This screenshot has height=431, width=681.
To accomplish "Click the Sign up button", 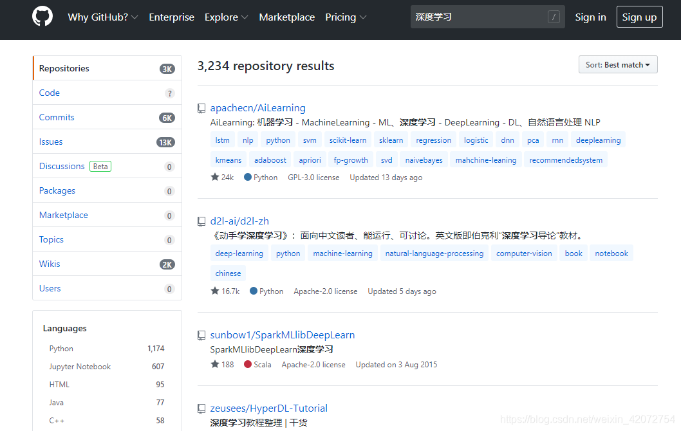I will click(639, 17).
